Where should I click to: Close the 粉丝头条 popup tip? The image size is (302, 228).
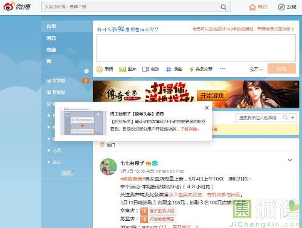pos(207,108)
